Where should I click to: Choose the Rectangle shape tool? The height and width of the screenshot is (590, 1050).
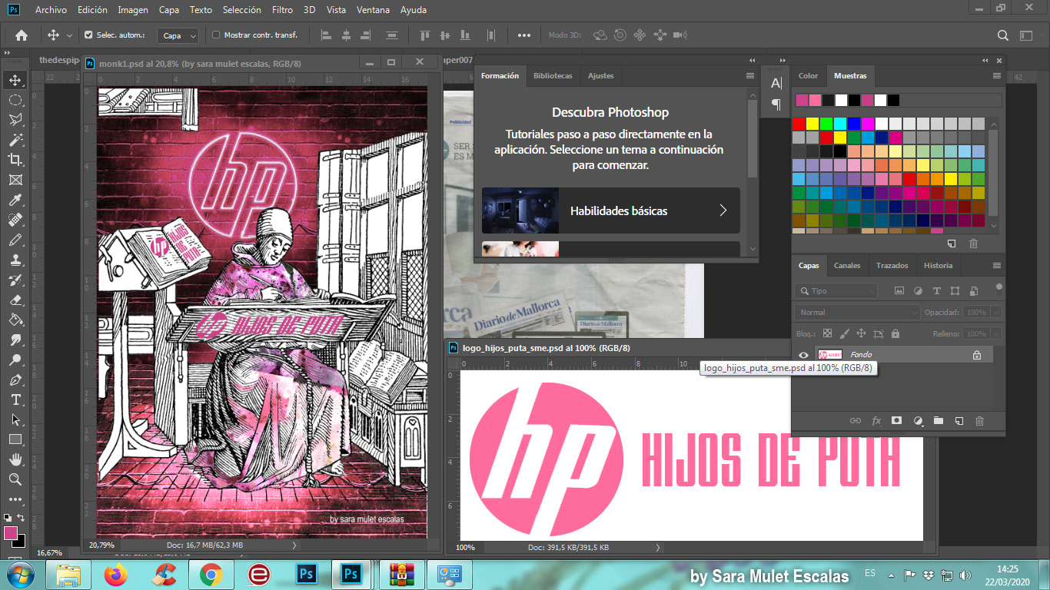coord(15,439)
